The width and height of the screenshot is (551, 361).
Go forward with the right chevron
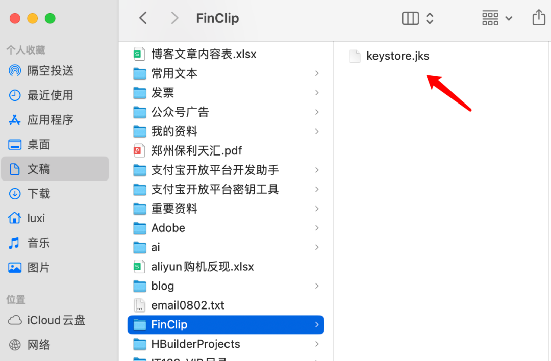tap(174, 18)
